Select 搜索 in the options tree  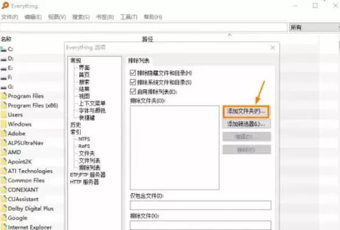(x=84, y=82)
